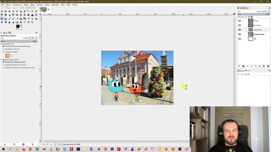Viewport: 271px width, 152px height.
Task: Select the Crop tool
Action: point(36,11)
